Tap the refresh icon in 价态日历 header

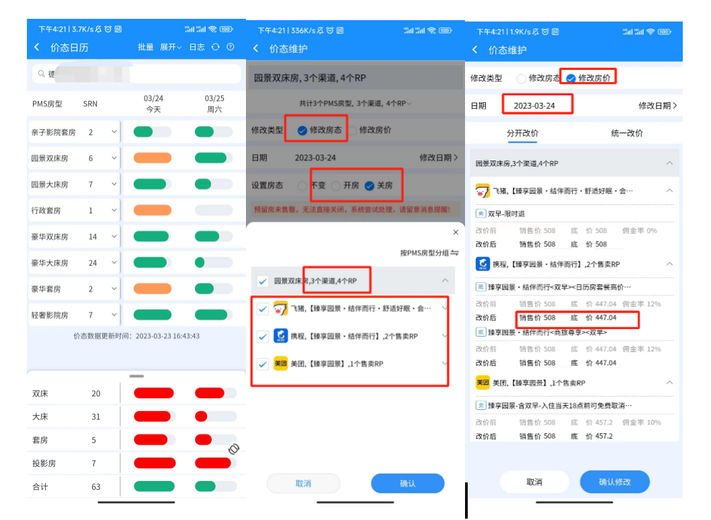click(216, 47)
